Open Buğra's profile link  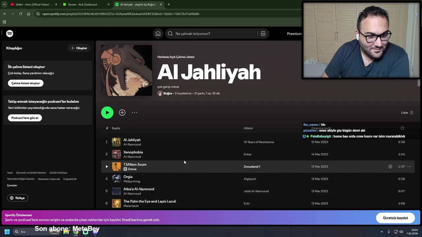168,93
